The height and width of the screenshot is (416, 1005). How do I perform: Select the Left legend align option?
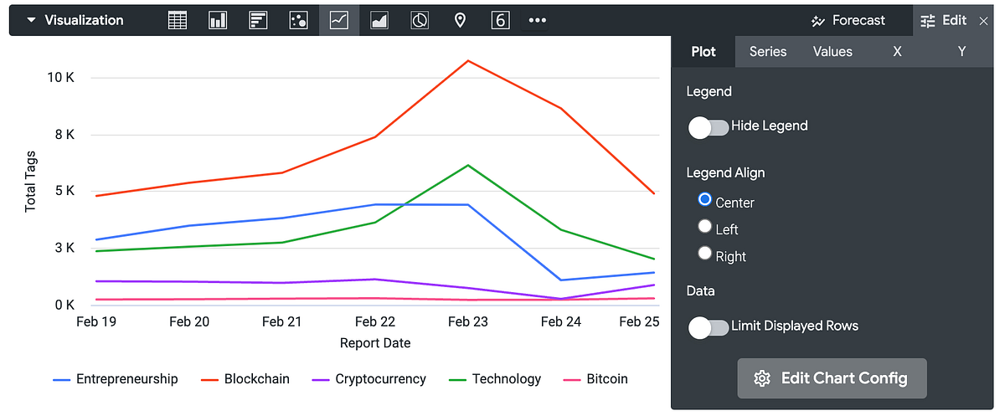704,227
